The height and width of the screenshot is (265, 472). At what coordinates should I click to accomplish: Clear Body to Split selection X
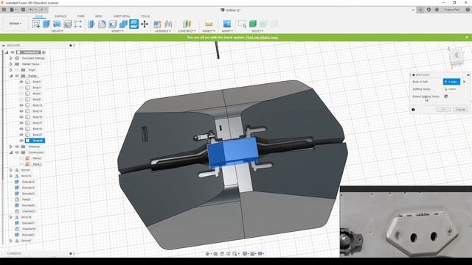[x=464, y=82]
